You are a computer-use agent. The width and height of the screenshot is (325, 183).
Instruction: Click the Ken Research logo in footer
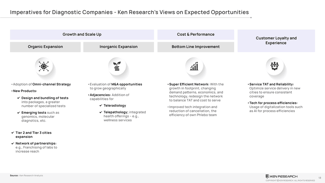(x=281, y=176)
